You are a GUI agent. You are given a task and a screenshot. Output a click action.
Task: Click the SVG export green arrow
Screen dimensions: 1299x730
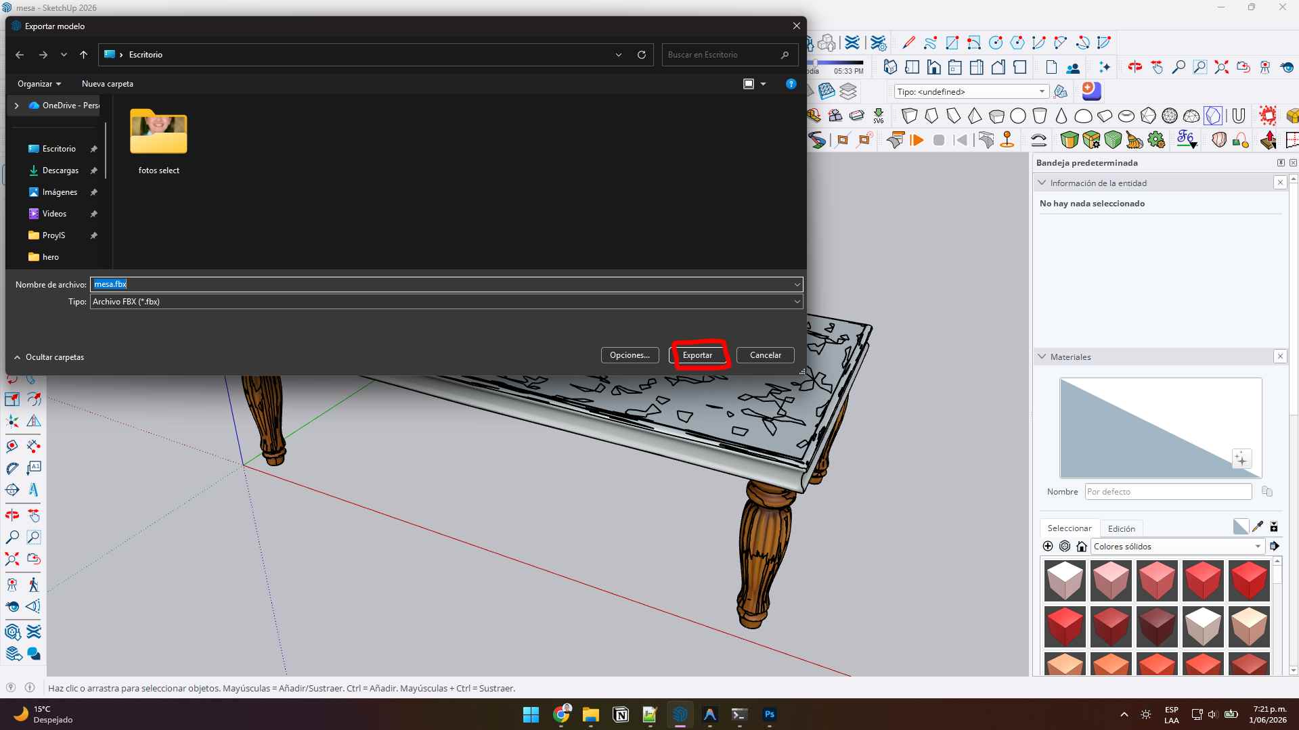coord(878,116)
